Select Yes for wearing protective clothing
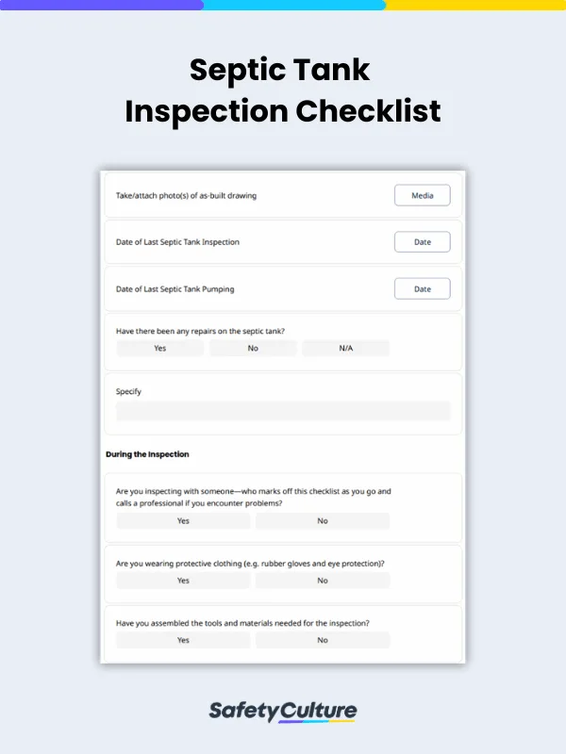Image resolution: width=566 pixels, height=754 pixels. (x=183, y=581)
